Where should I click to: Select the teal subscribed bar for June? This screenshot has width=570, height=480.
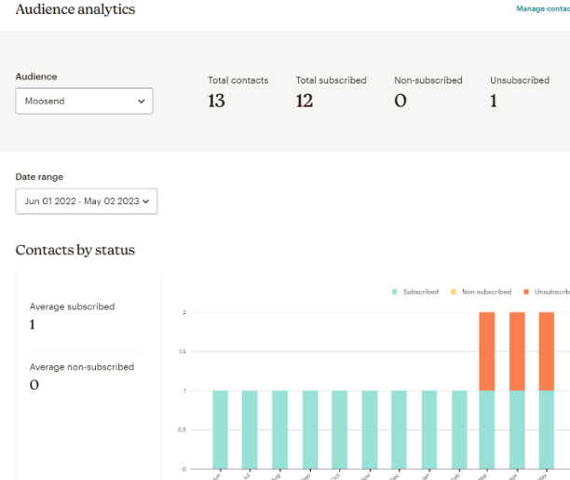coord(220,429)
